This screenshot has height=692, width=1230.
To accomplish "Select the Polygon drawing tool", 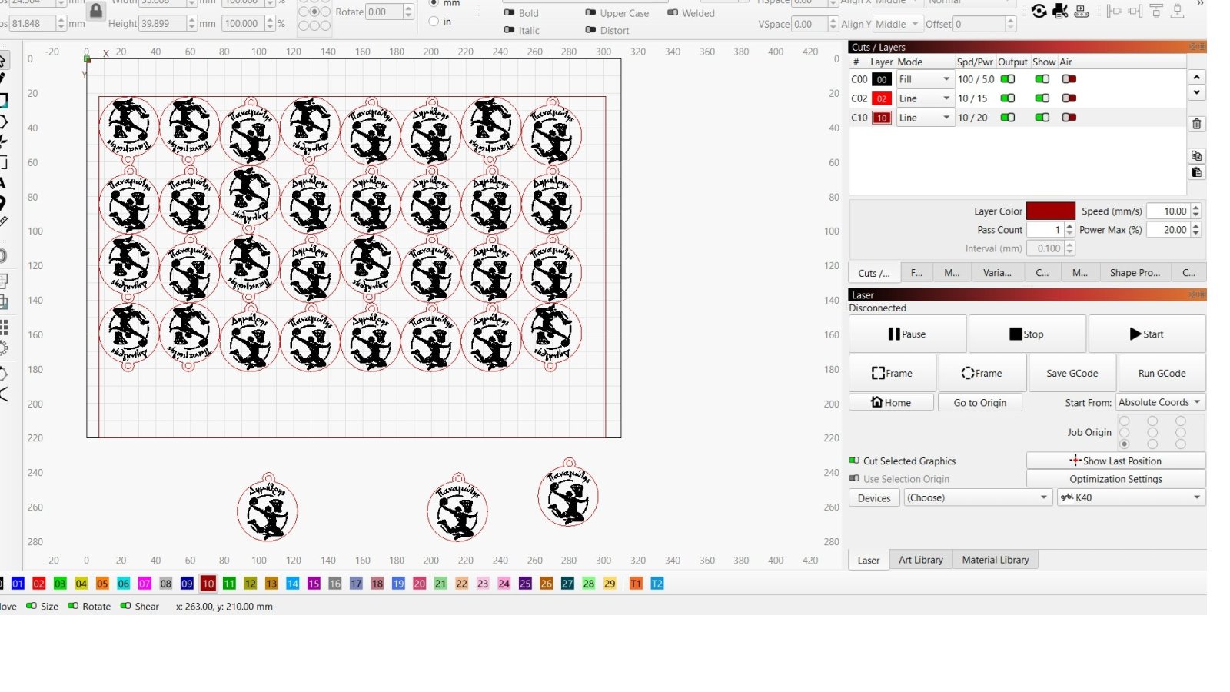I will point(3,121).
